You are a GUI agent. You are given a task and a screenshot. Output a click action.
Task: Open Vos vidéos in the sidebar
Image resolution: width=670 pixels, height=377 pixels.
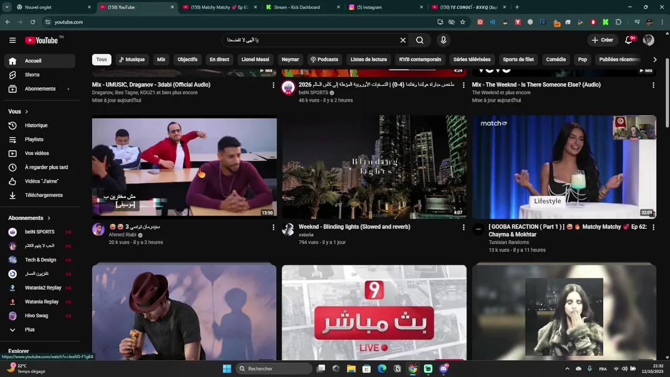point(40,153)
